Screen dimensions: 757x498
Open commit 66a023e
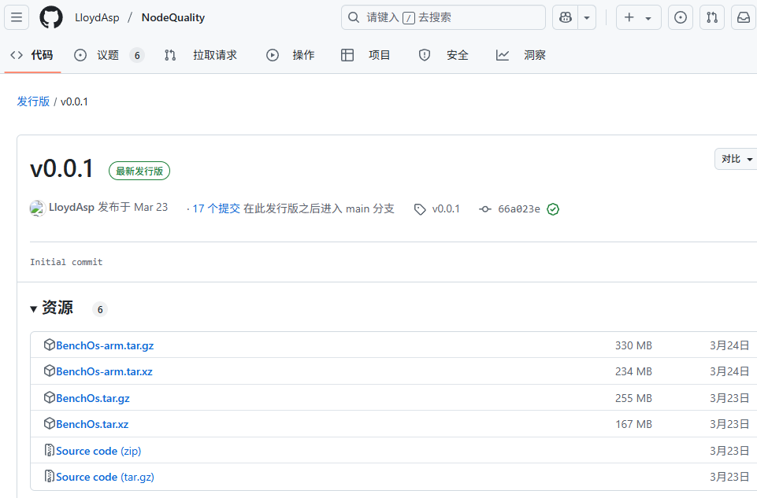click(x=519, y=208)
